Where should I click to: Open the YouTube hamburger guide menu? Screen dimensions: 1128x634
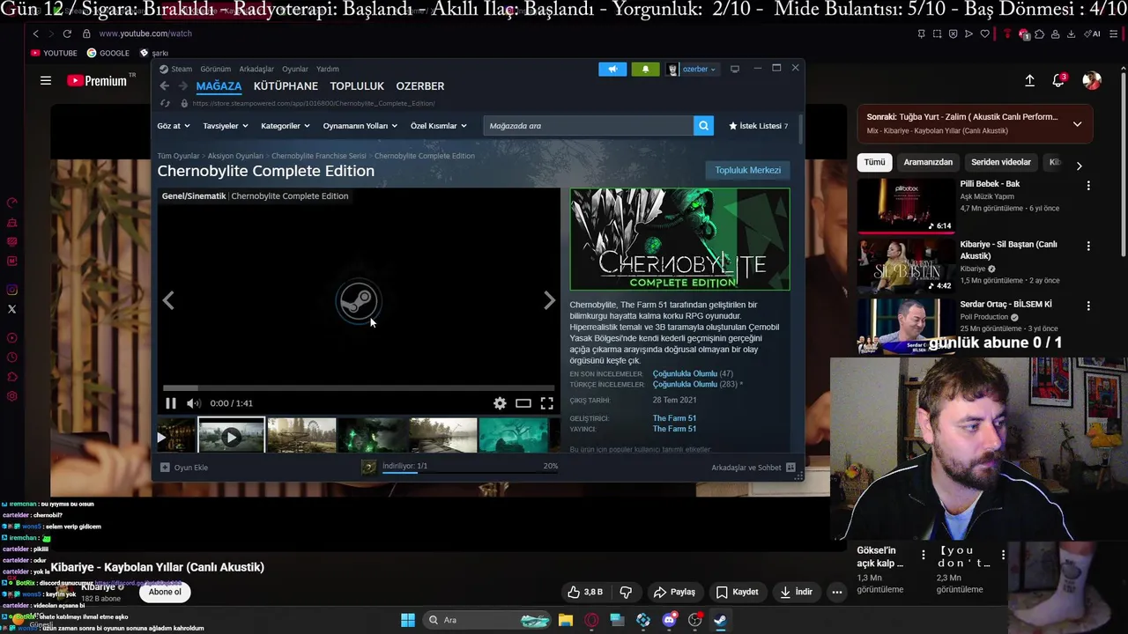pyautogui.click(x=46, y=80)
